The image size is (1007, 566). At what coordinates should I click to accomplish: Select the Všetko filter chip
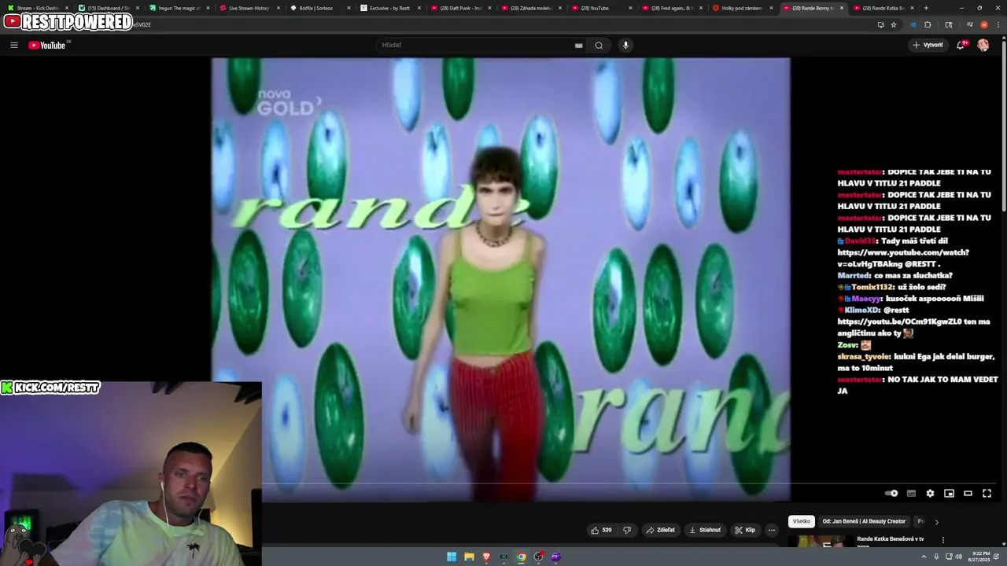(x=801, y=521)
